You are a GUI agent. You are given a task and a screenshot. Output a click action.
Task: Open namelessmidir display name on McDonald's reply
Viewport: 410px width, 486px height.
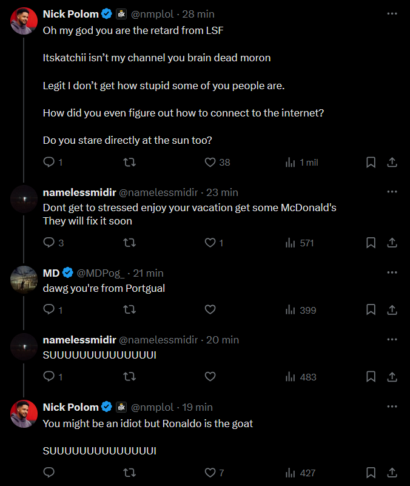point(79,192)
